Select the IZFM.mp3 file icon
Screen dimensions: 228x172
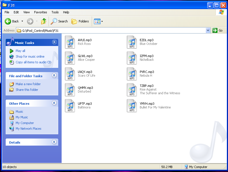tap(132, 58)
